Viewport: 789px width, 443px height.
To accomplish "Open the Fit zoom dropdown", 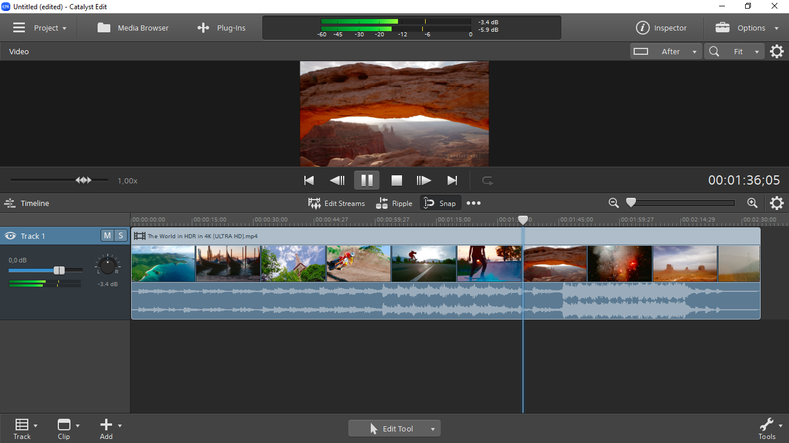I will coord(735,51).
